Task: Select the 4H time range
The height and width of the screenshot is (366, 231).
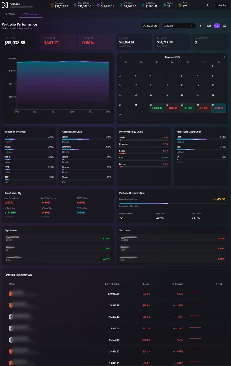Action: [201, 26]
